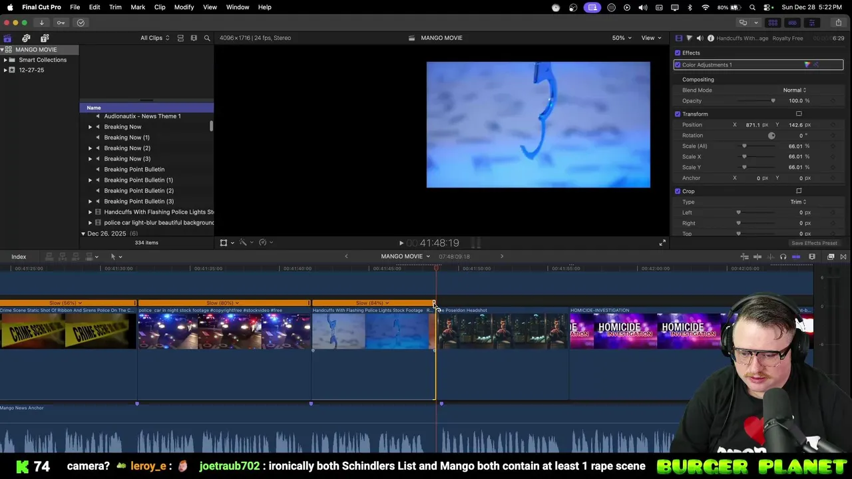Viewport: 852px width, 479px height.
Task: Open the Photos and Audio sidebar
Action: point(26,38)
